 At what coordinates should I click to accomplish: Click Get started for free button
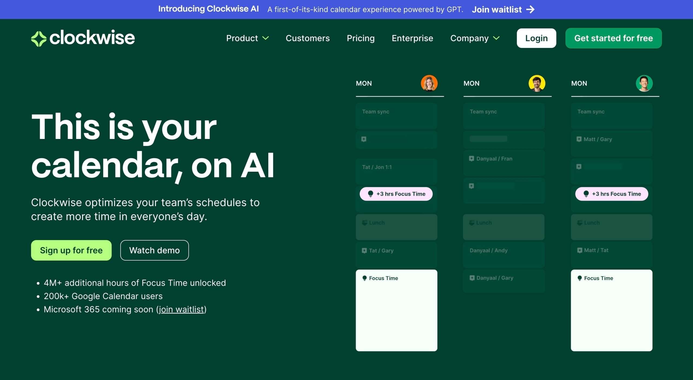[613, 38]
